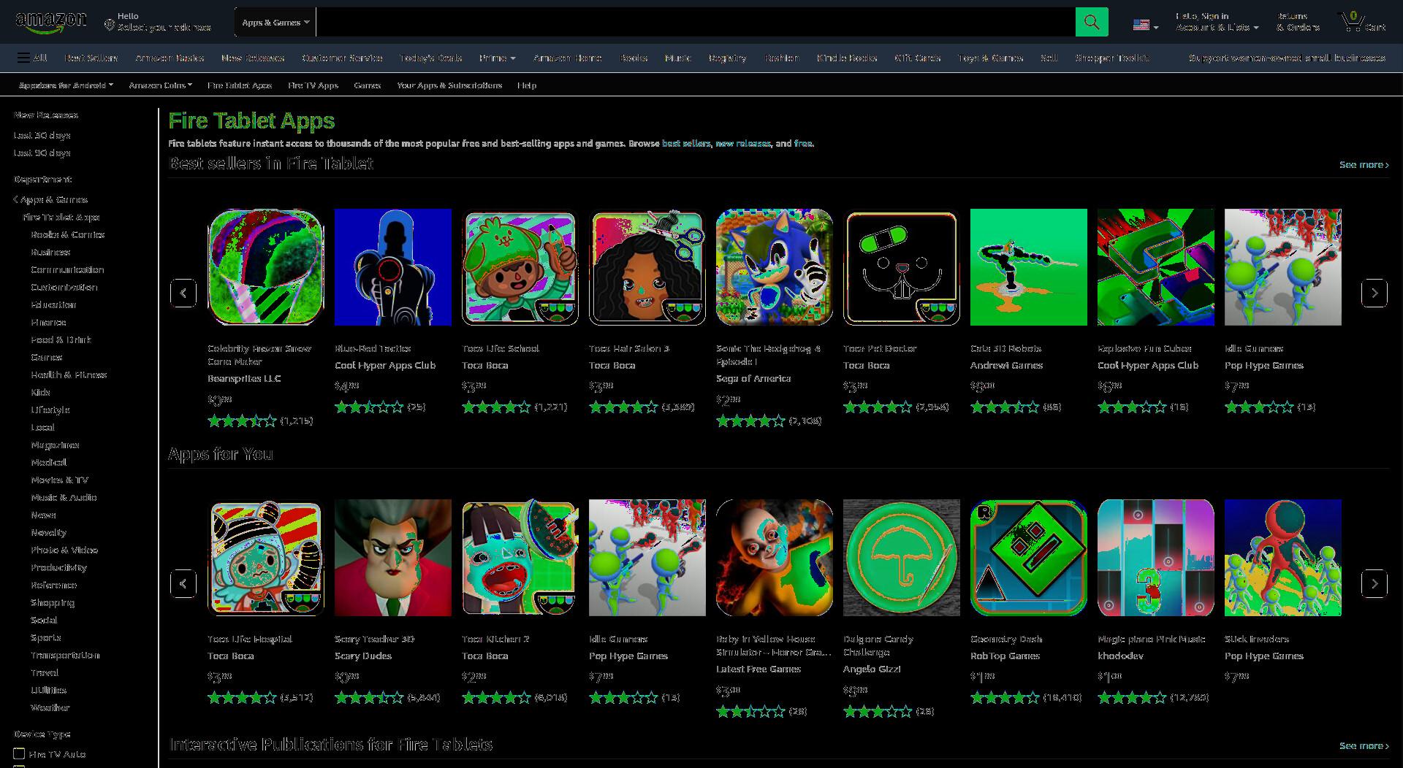
Task: Open the Best Sellers nav item
Action: point(91,58)
